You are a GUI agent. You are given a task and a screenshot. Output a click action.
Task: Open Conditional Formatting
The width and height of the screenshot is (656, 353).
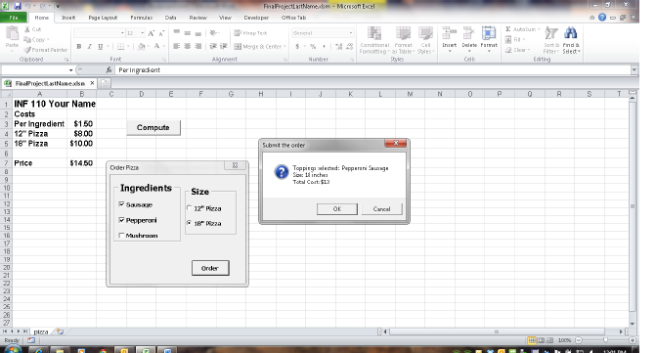374,40
